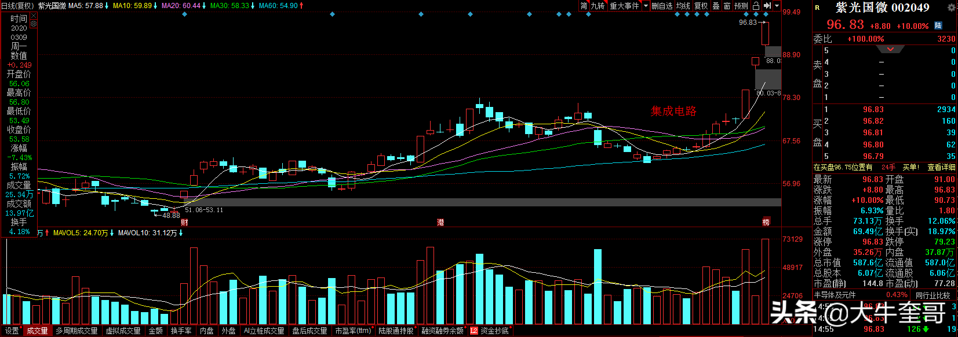Switch to 多周期成交量 tab
Image resolution: width=958 pixels, height=337 pixels.
click(77, 331)
